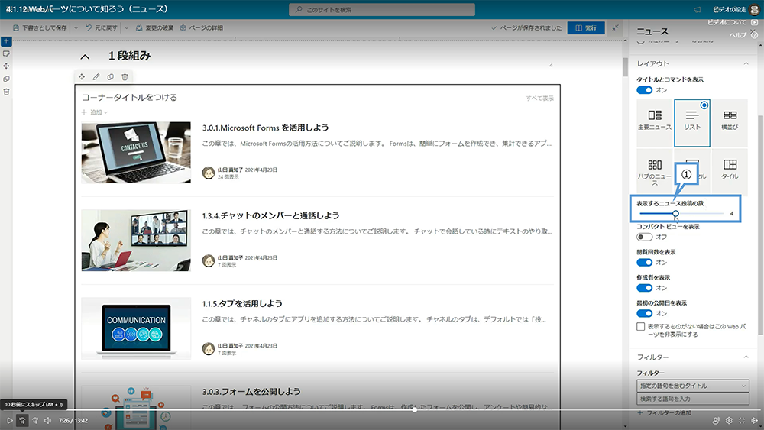Click the news post count slider handle
The width and height of the screenshot is (764, 430).
tap(675, 213)
